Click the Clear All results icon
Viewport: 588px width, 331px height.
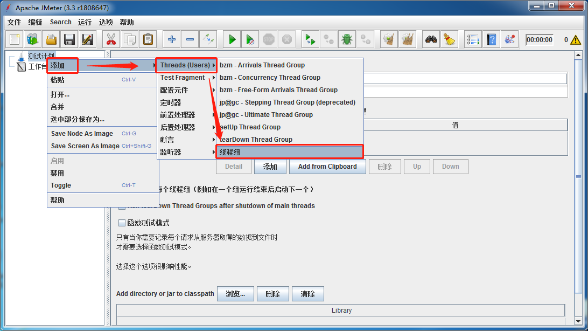point(407,39)
